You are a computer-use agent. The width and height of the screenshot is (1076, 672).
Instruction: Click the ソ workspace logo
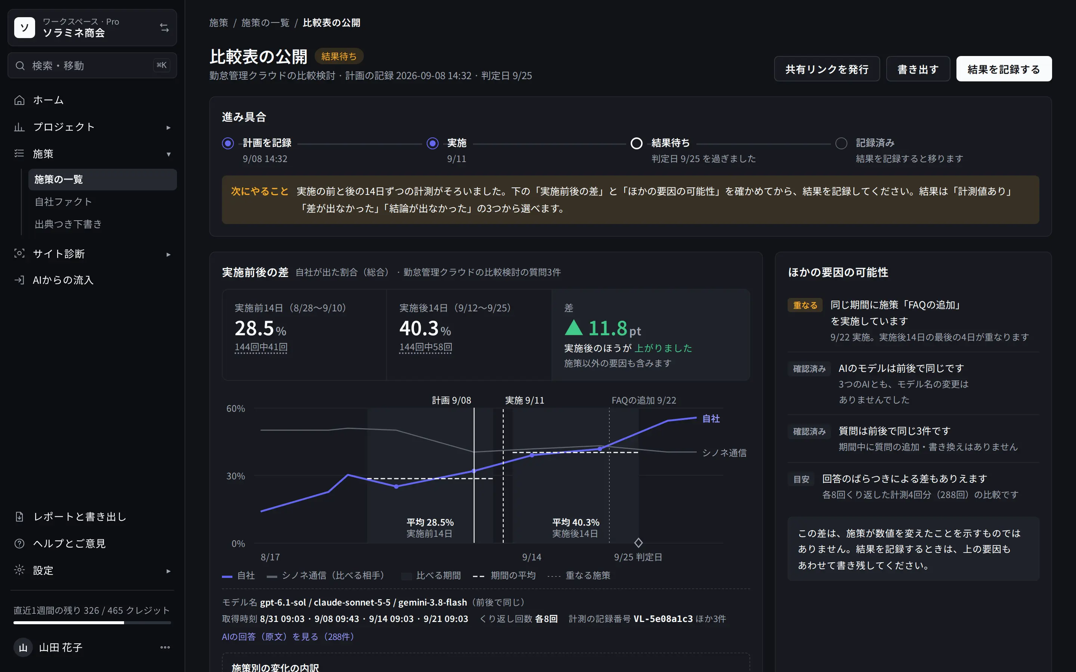(x=24, y=28)
